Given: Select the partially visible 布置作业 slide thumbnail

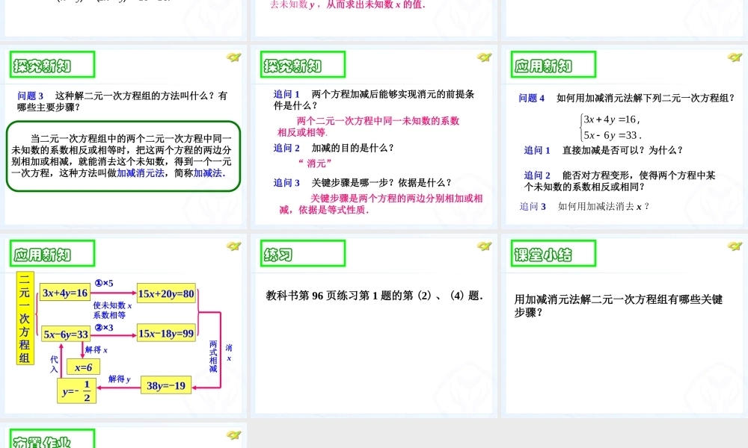Looking at the screenshot, I should (123, 437).
